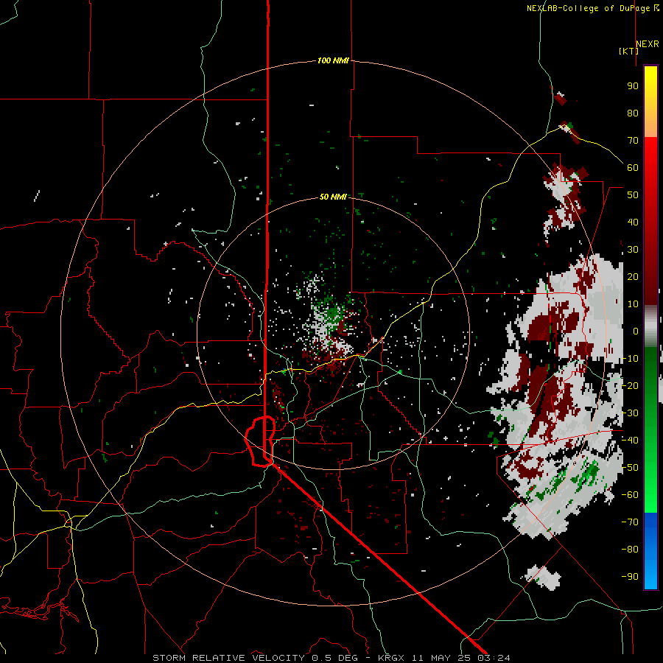Click the -80 value on velocity scale
Viewport: 663px width, 663px height.
pos(631,550)
